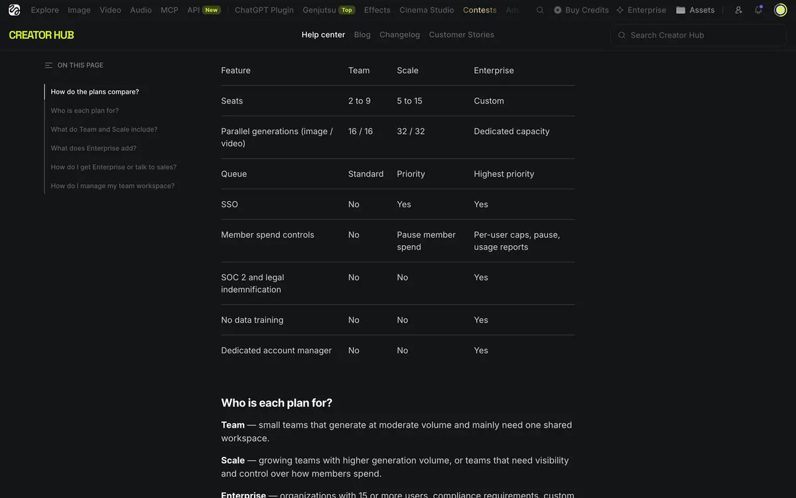This screenshot has width=796, height=498.
Task: Open the Audio menu
Action: (x=141, y=10)
